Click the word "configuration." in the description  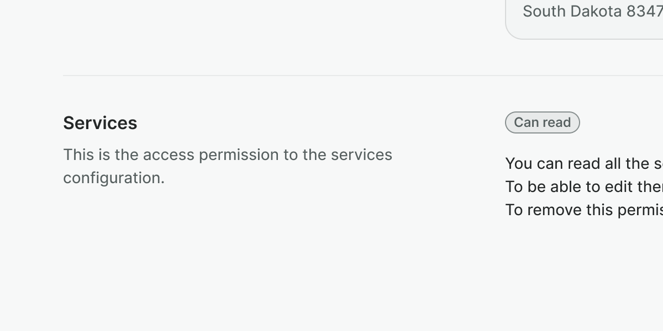point(114,178)
